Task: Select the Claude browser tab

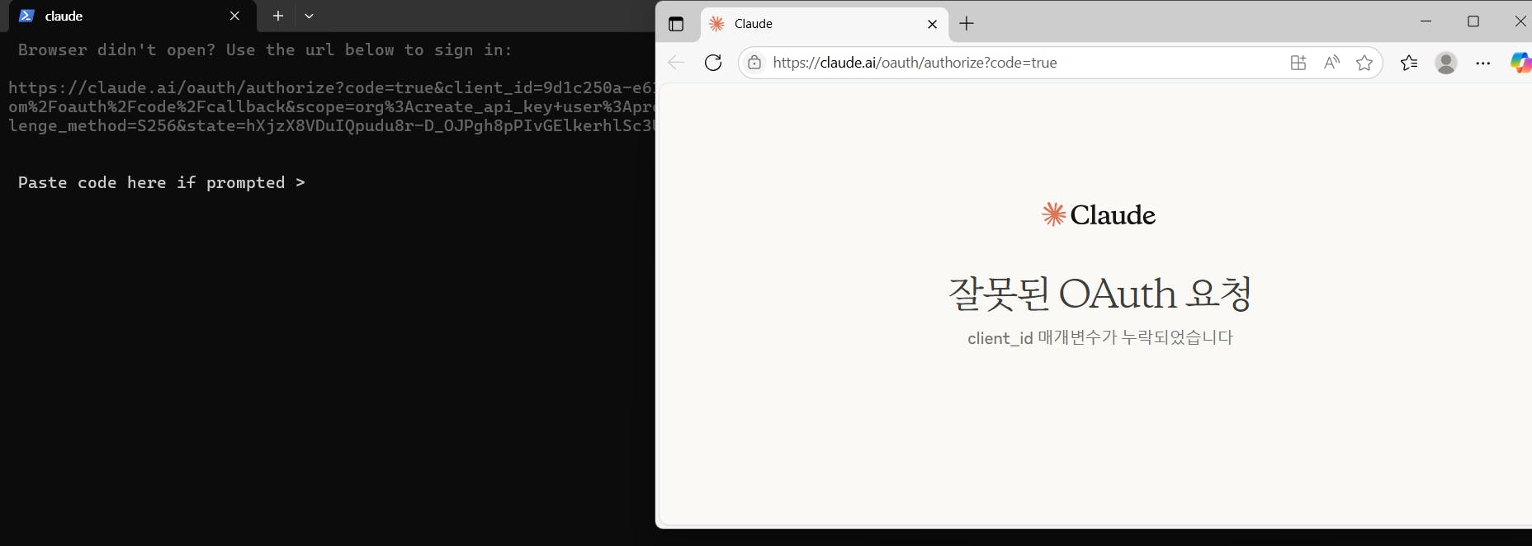Action: pos(825,24)
